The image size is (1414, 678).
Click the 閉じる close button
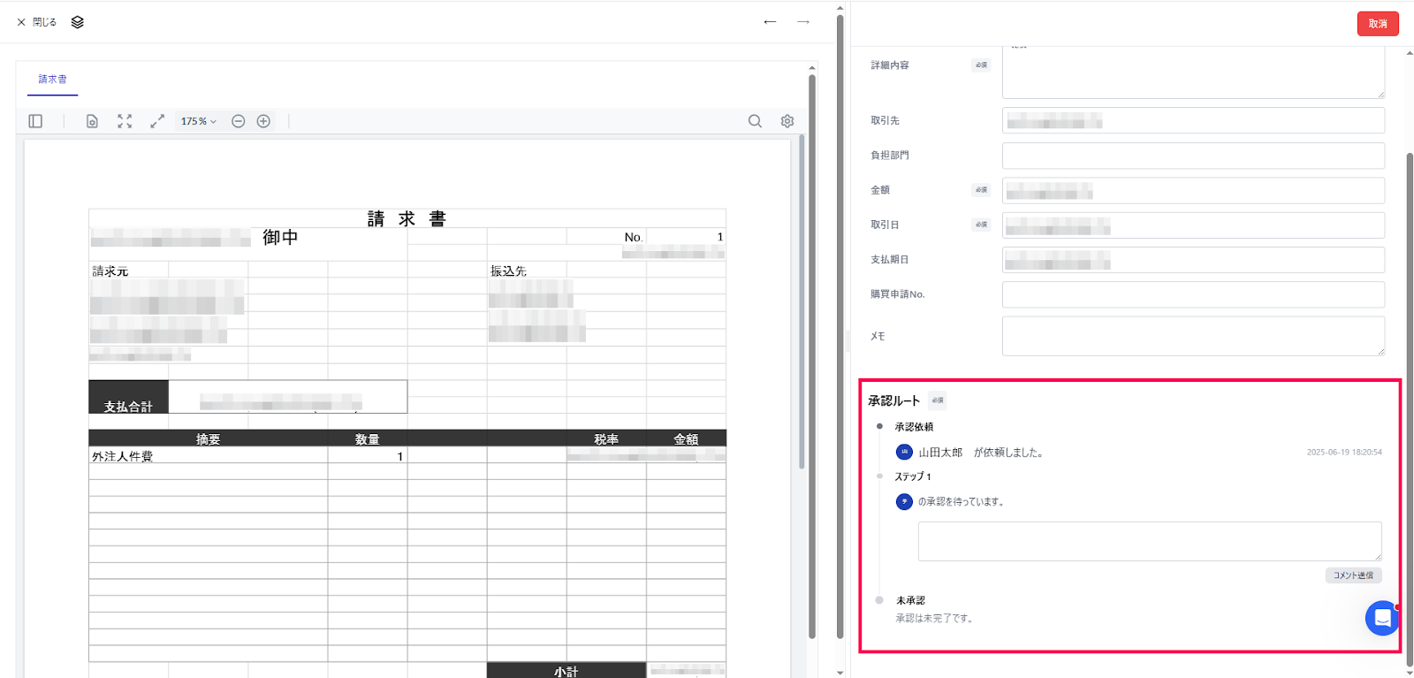coord(36,22)
